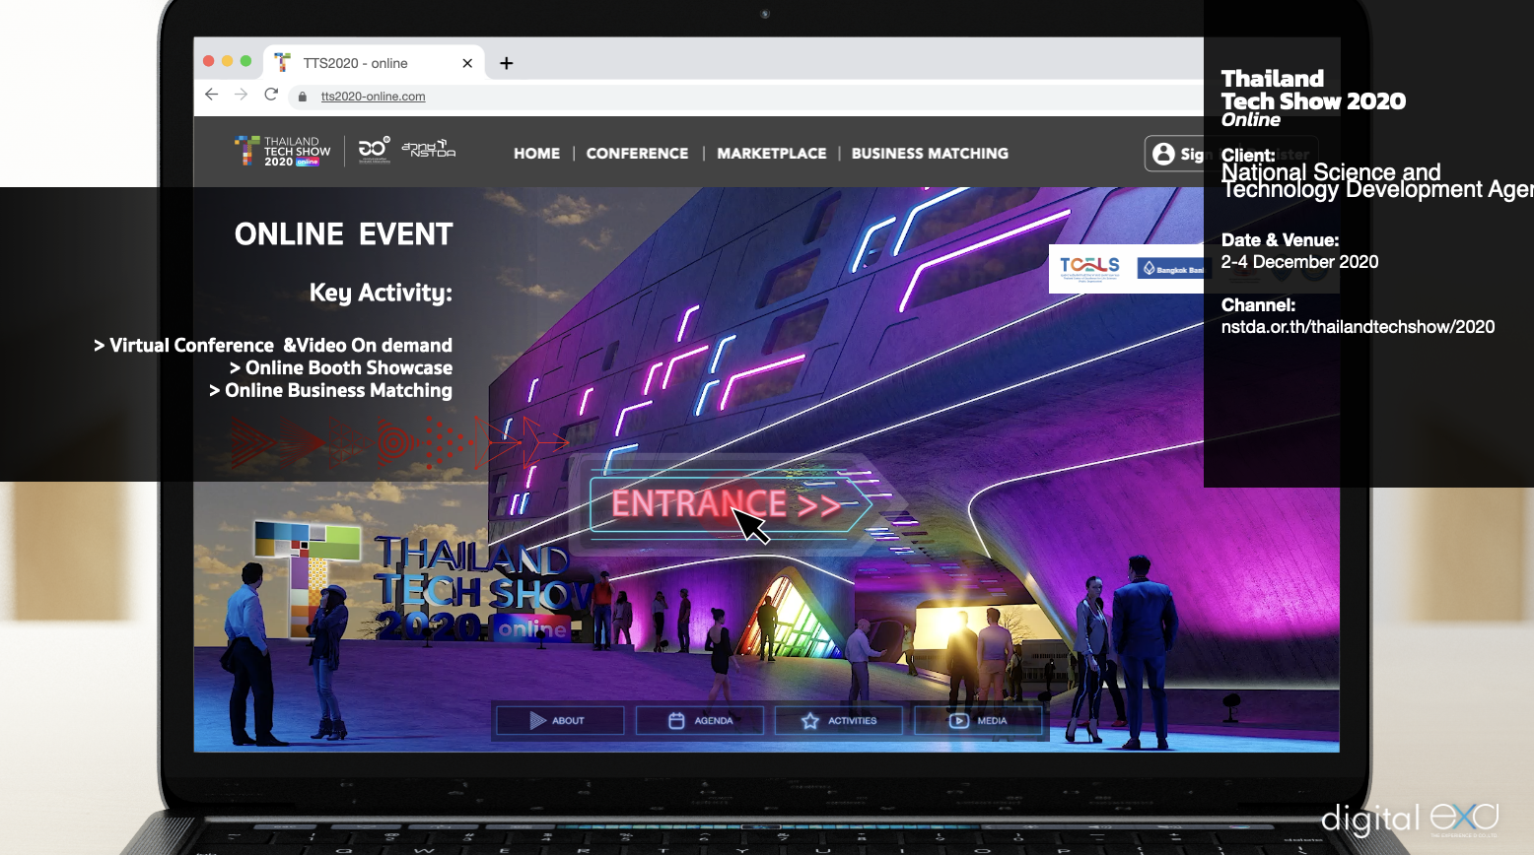1534x855 pixels.
Task: Close the TTS2020 - online tab
Action: [x=467, y=63]
